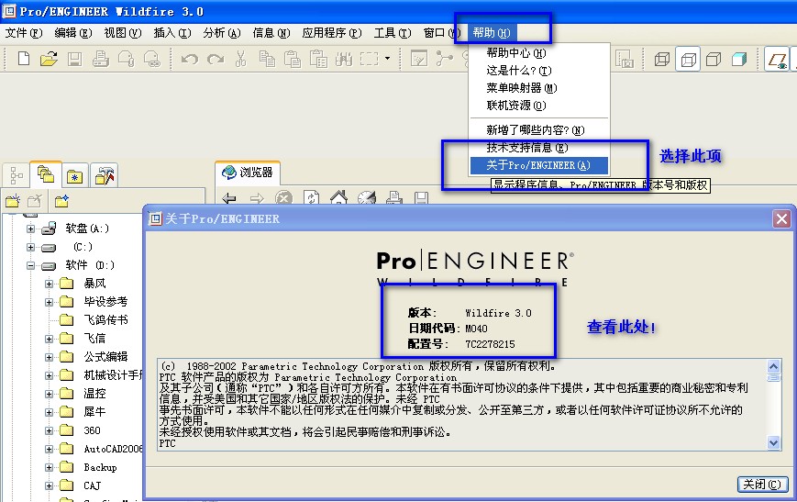Viewport: 797px width, 502px height.
Task: Click the browser save icon
Action: coord(421,198)
